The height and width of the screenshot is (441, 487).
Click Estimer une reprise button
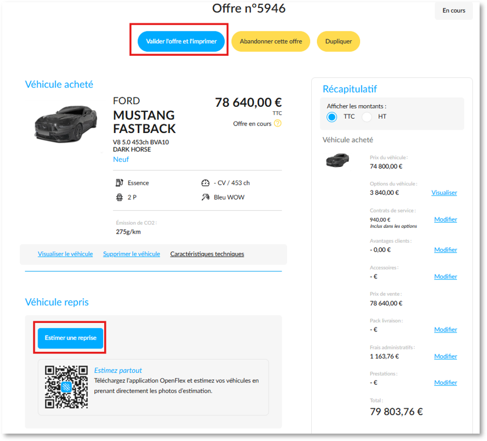coord(71,338)
